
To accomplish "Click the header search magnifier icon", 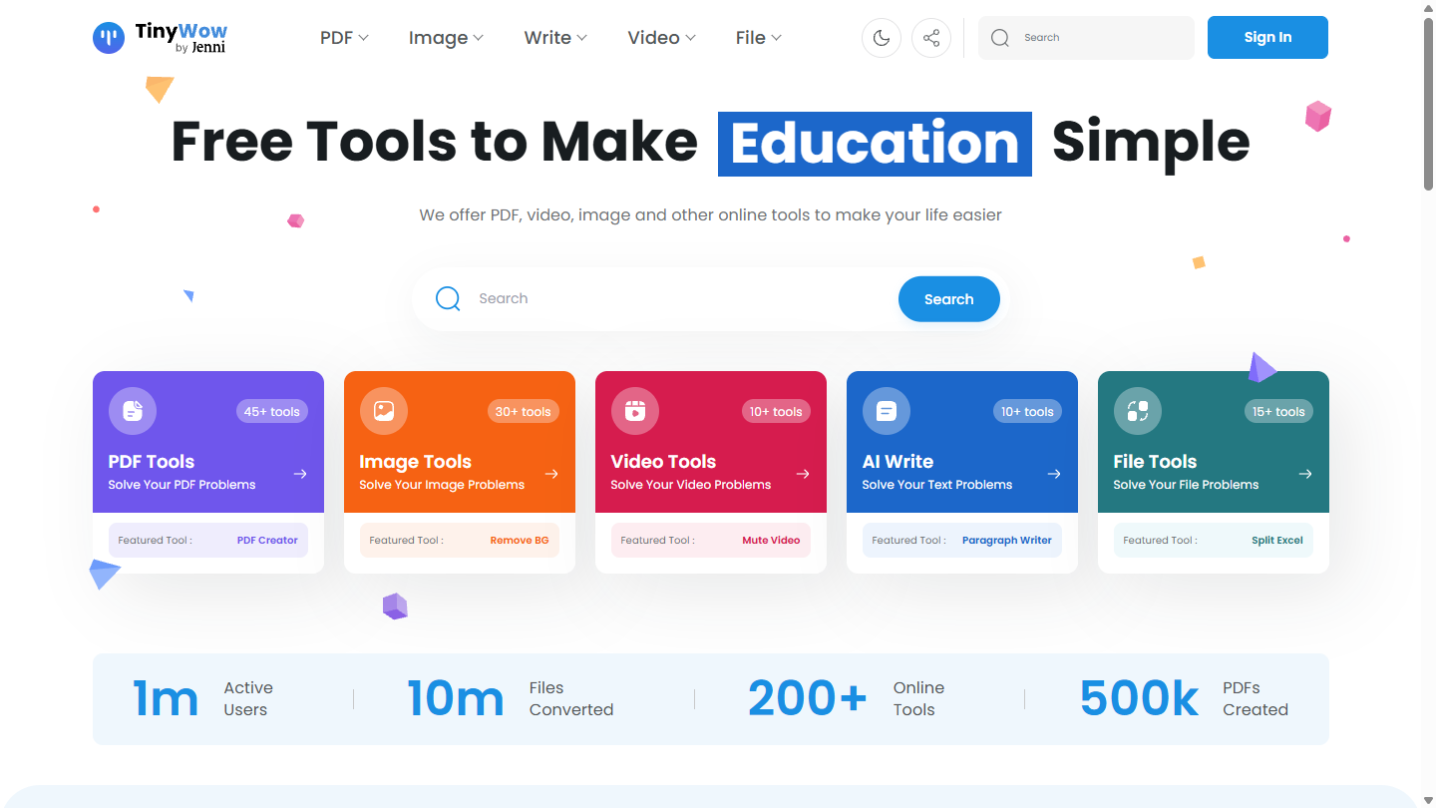I will point(1000,38).
